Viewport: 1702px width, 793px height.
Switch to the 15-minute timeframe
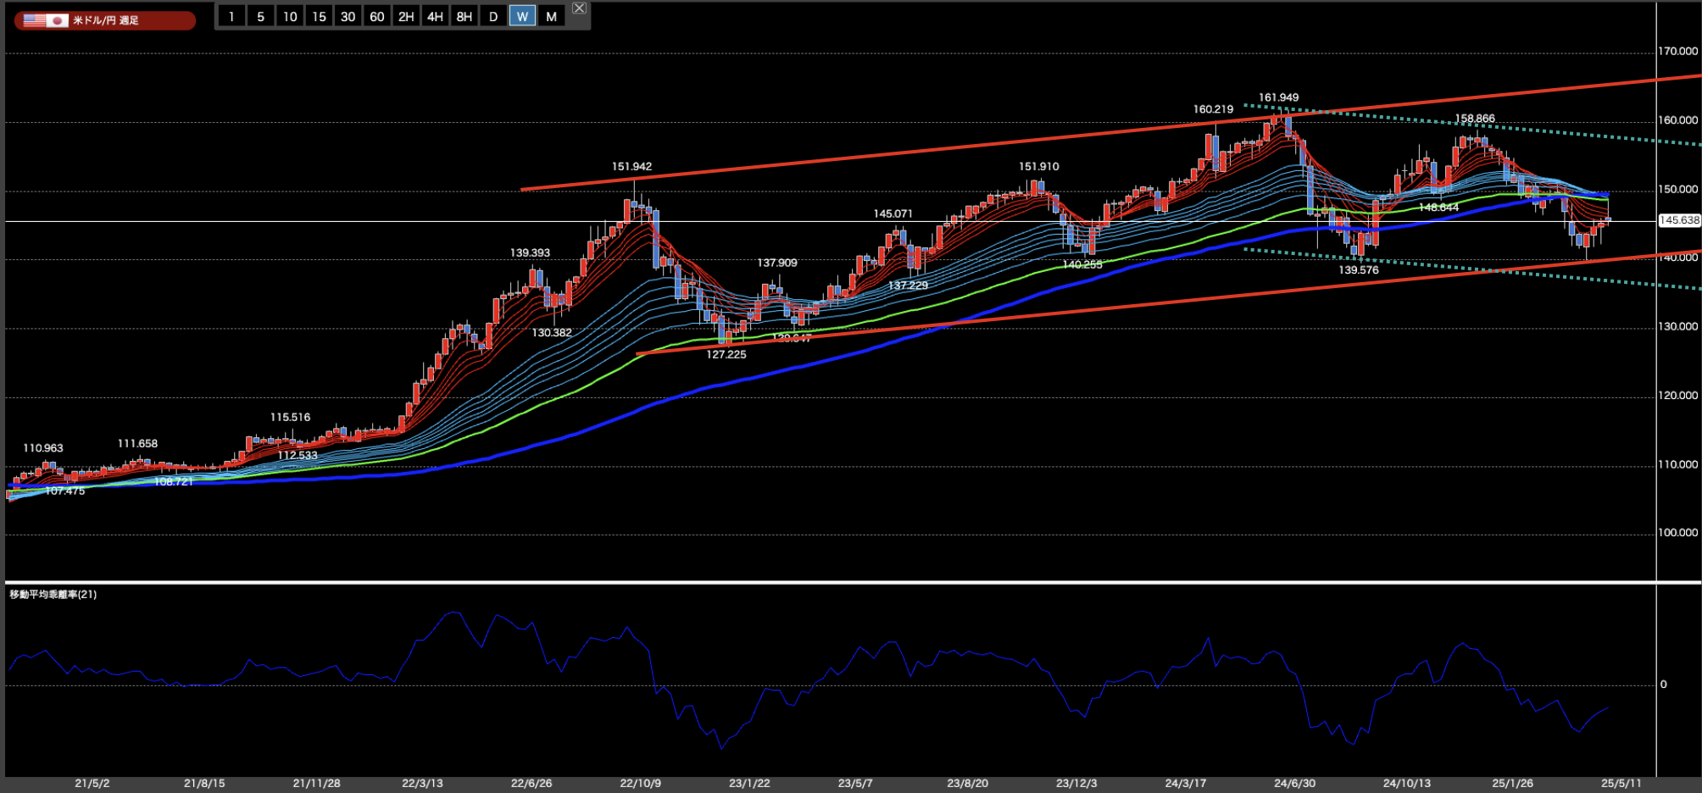pyautogui.click(x=319, y=16)
